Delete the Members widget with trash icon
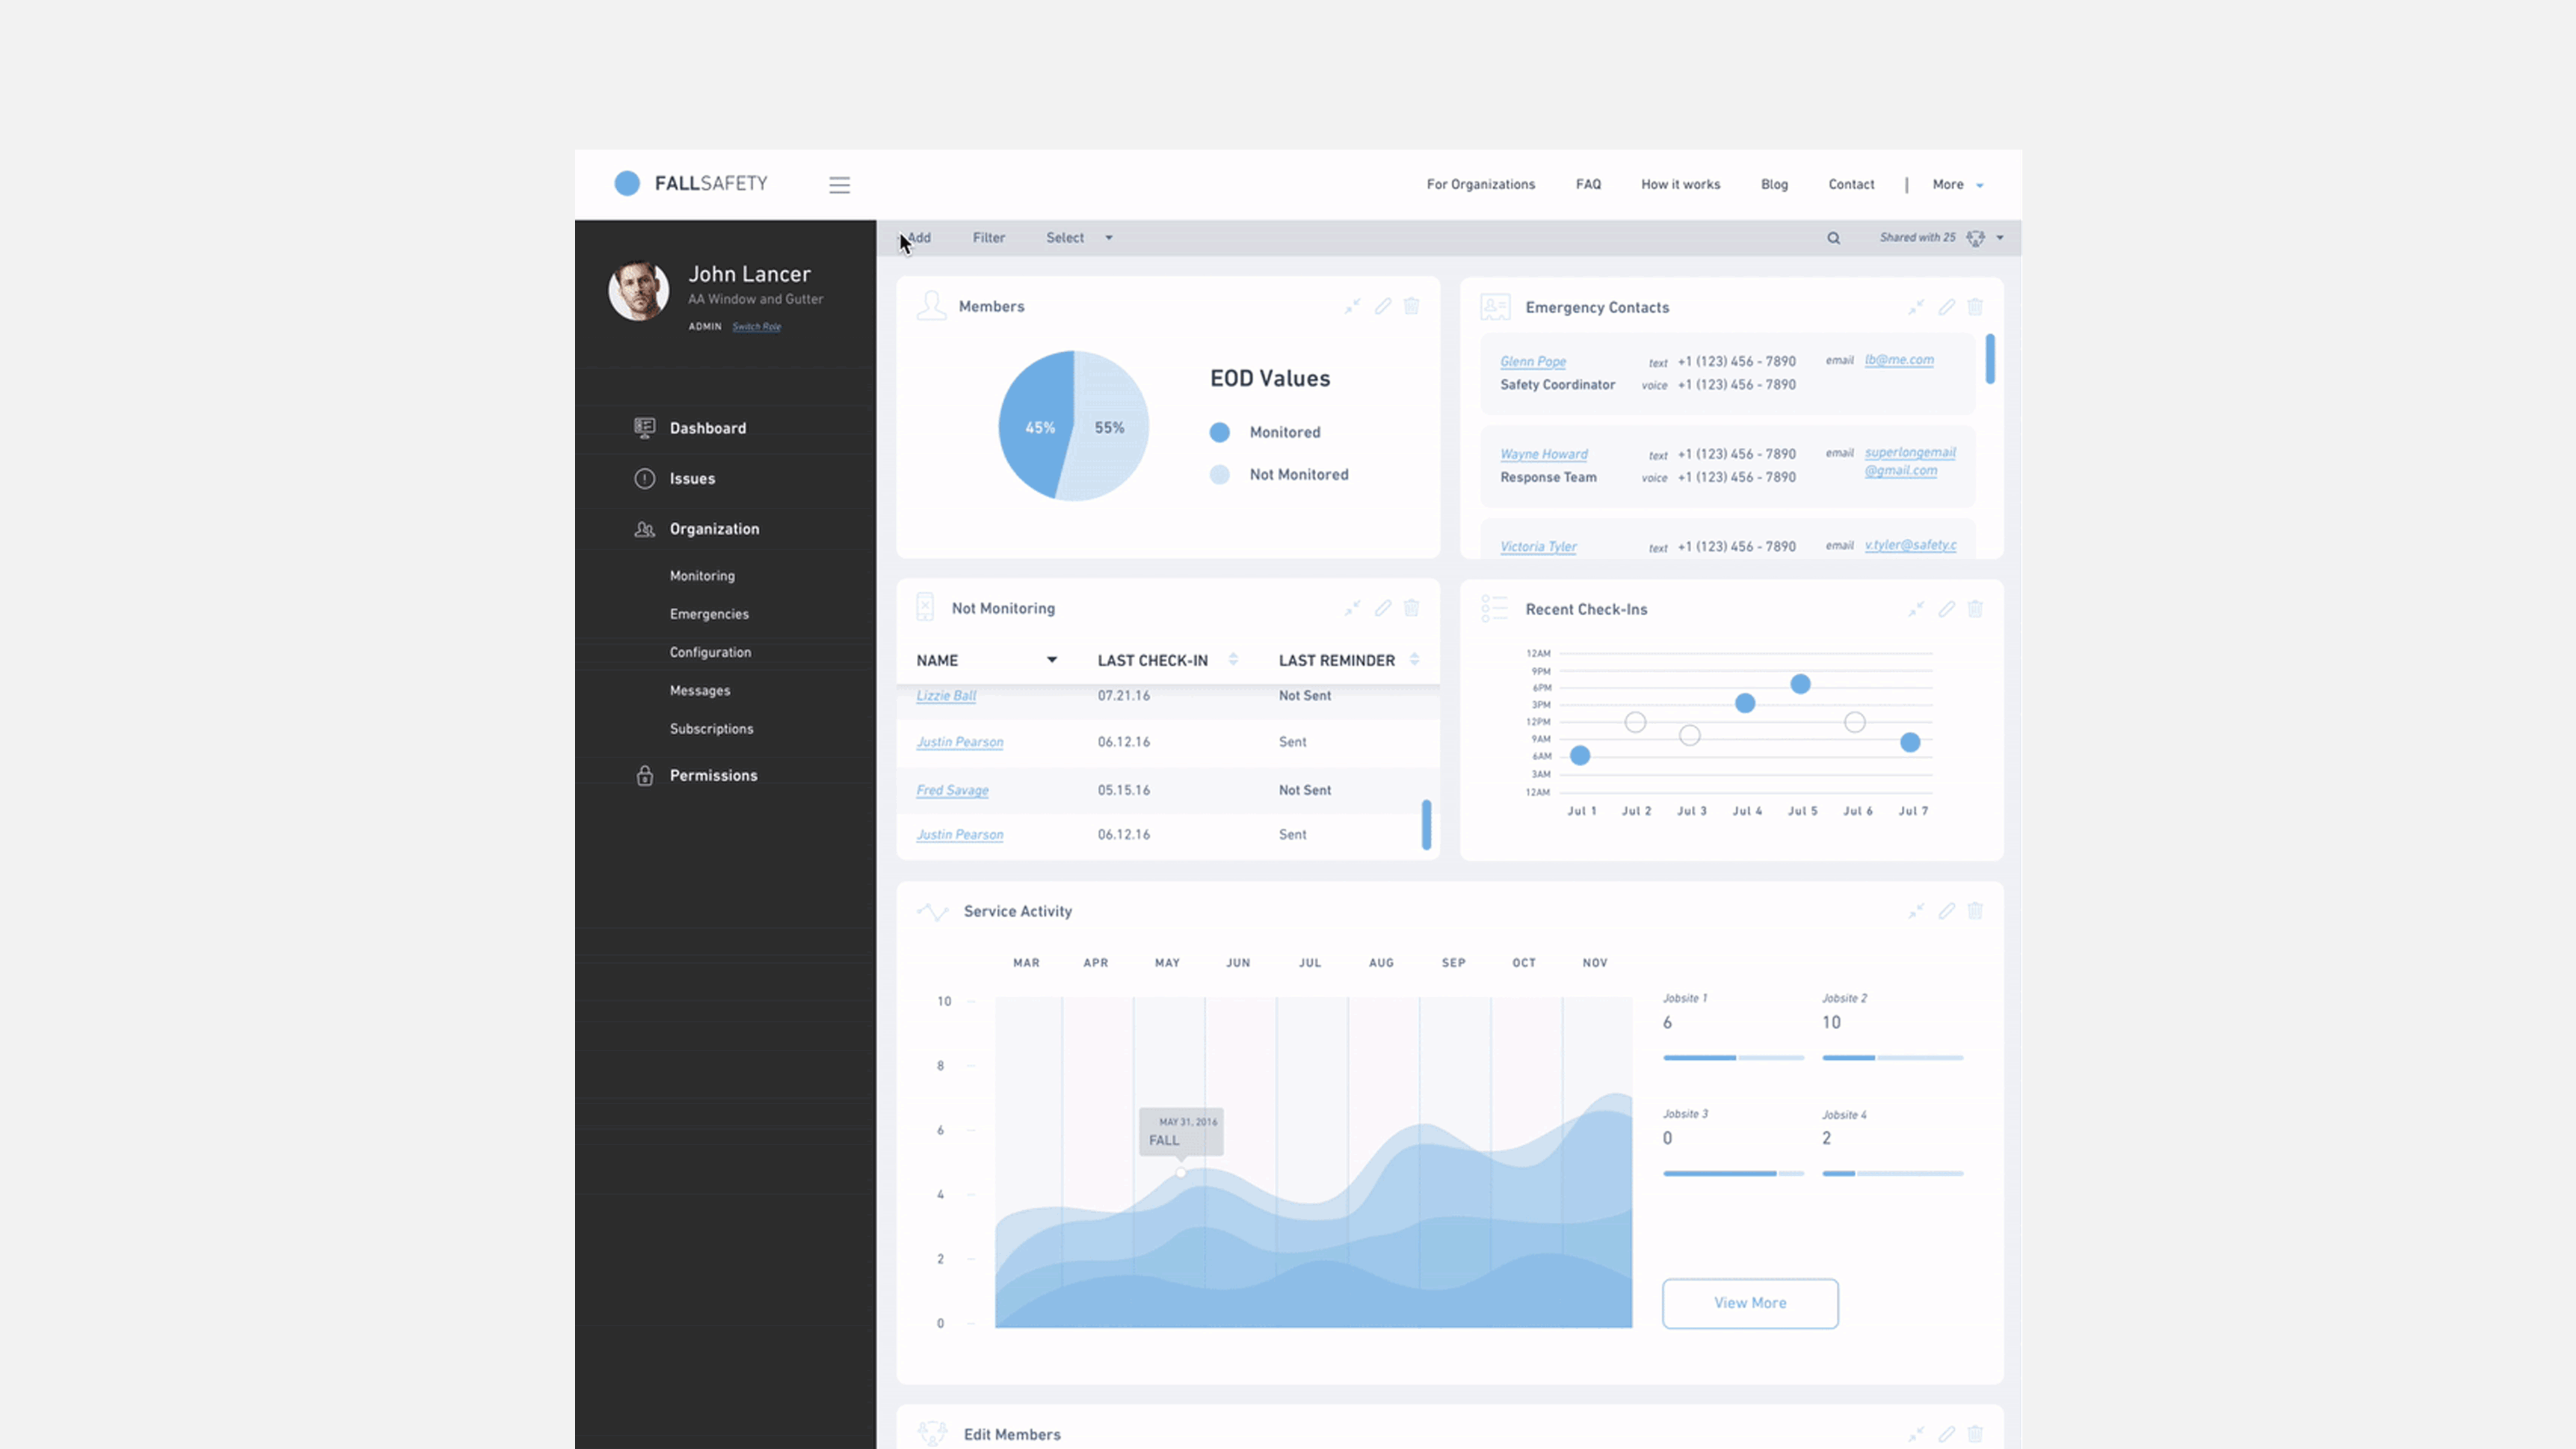The image size is (2576, 1449). (x=1411, y=306)
